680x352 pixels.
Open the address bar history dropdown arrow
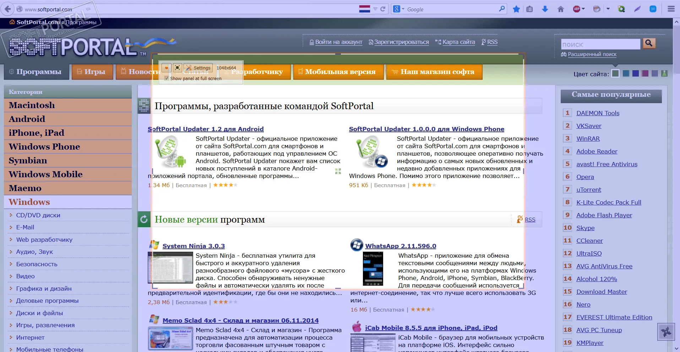[x=375, y=9]
